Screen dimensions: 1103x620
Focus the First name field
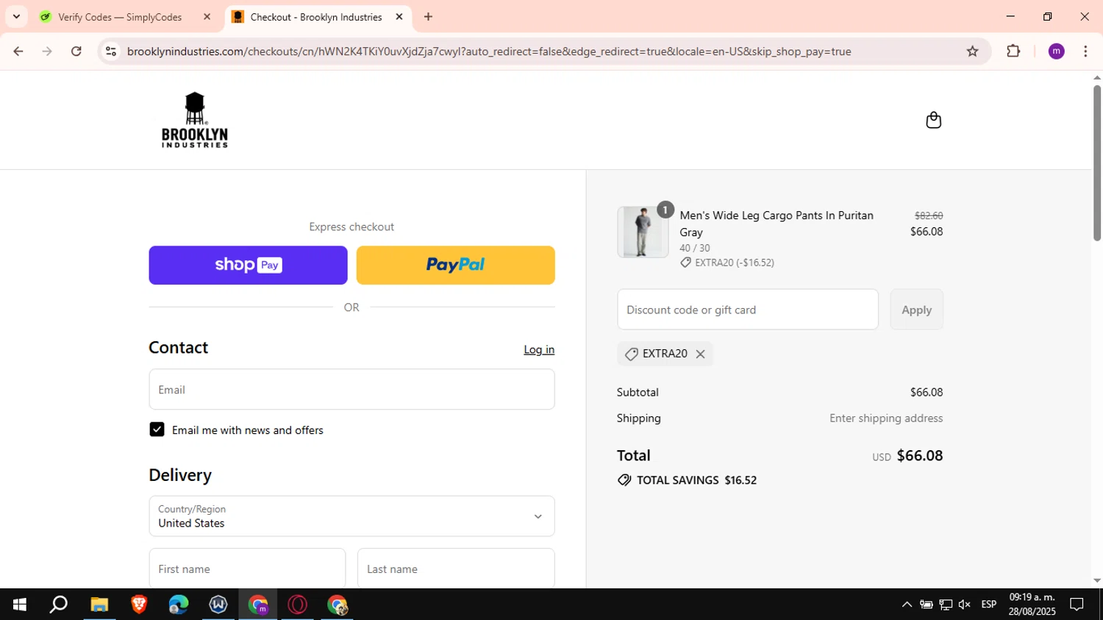[x=247, y=569]
